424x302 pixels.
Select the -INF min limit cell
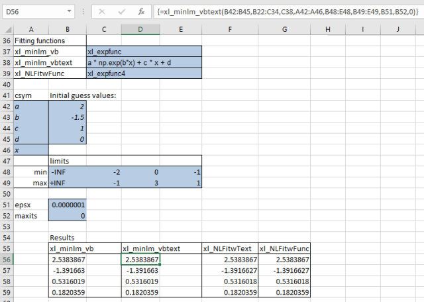67,172
